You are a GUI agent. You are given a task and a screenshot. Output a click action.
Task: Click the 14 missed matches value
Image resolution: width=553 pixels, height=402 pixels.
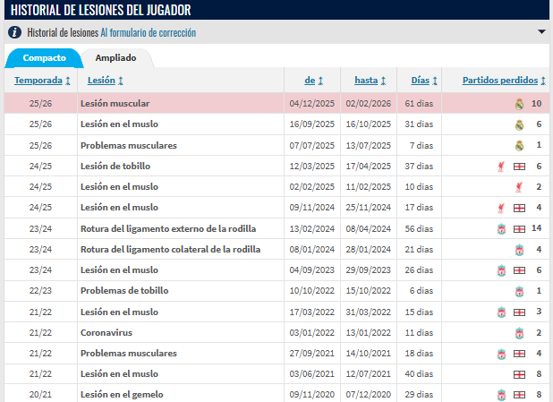(536, 228)
